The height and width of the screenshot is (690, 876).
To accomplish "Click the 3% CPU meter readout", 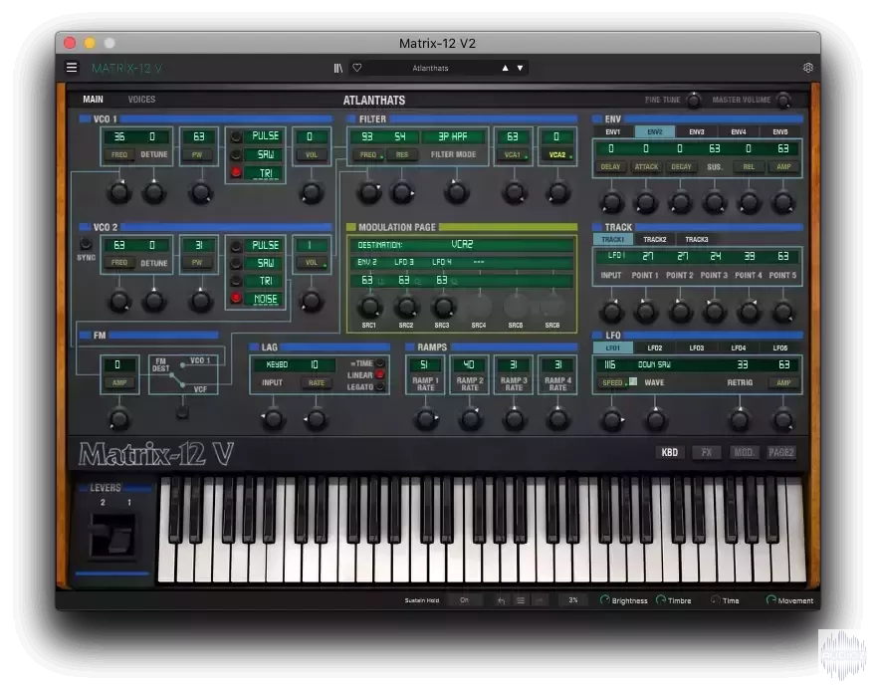I will 572,600.
